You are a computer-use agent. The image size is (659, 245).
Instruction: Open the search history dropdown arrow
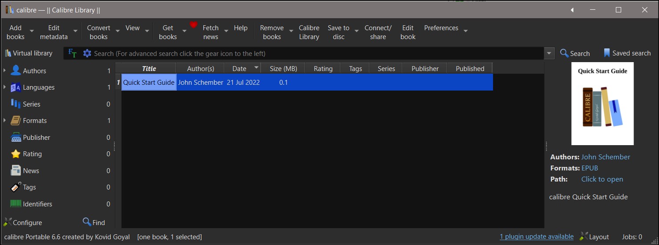[550, 53]
